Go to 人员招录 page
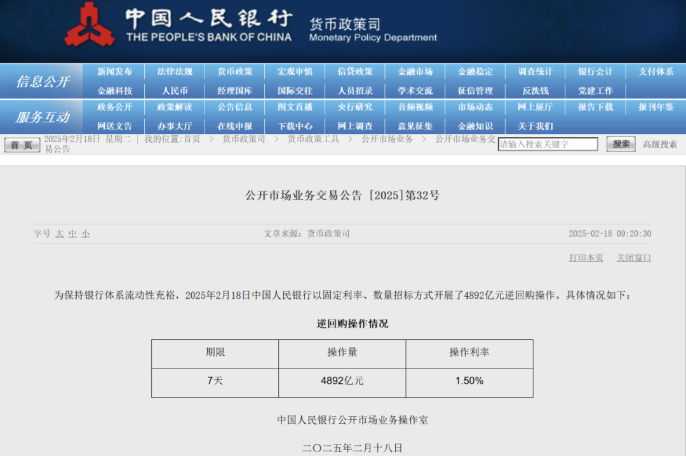Viewport: 686px width, 456px height. [355, 91]
